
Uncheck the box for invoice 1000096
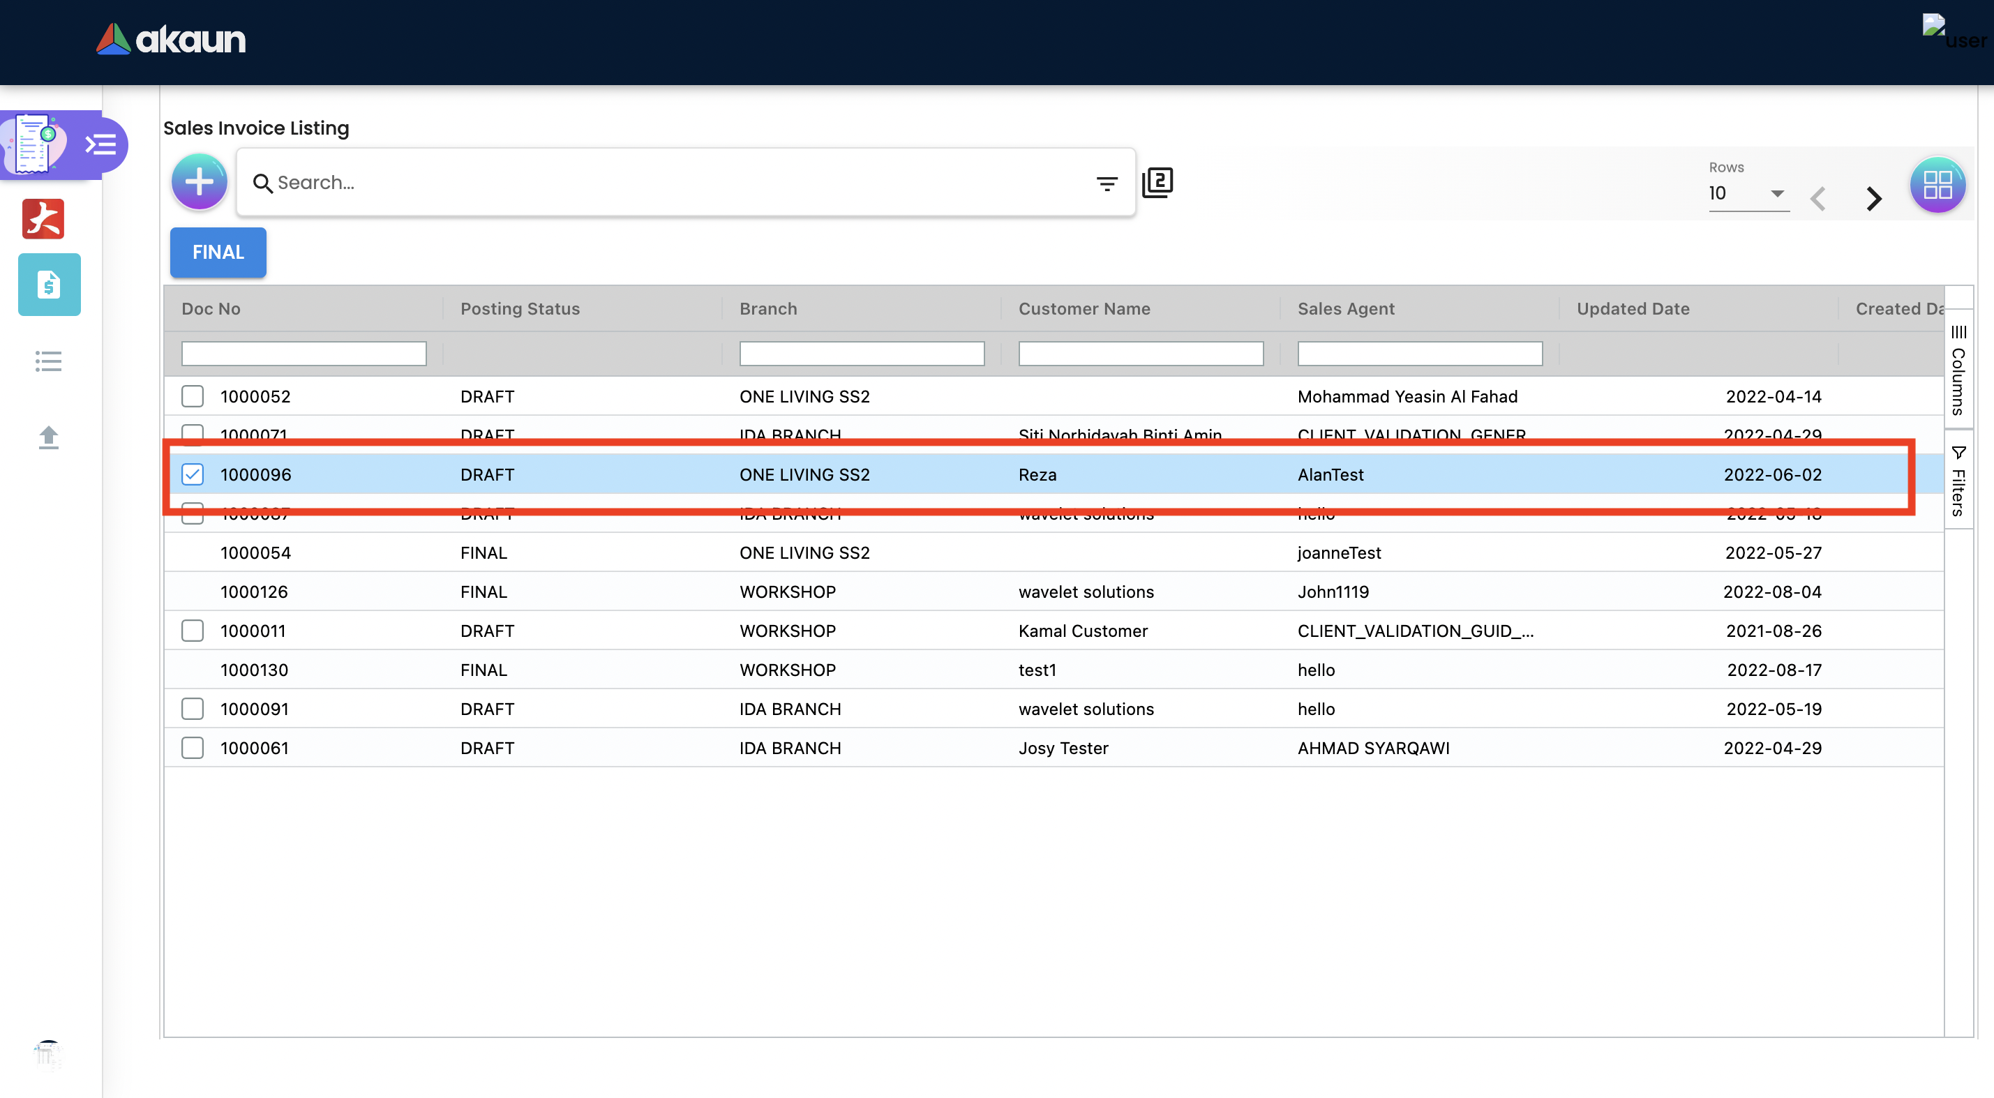[x=192, y=474]
